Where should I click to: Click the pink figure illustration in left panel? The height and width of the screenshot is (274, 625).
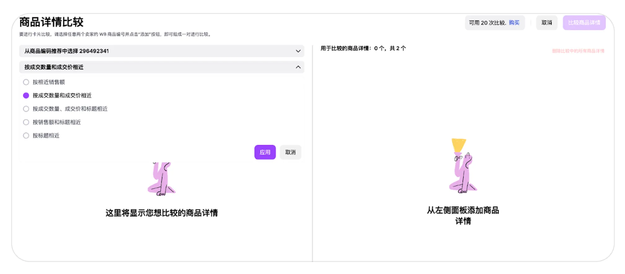click(161, 179)
